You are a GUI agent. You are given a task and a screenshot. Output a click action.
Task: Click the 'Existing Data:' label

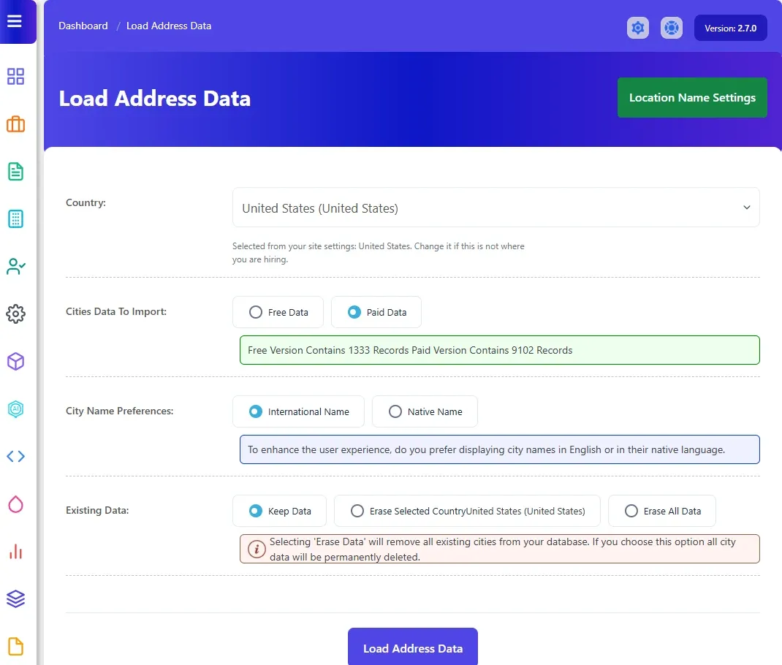[97, 511]
